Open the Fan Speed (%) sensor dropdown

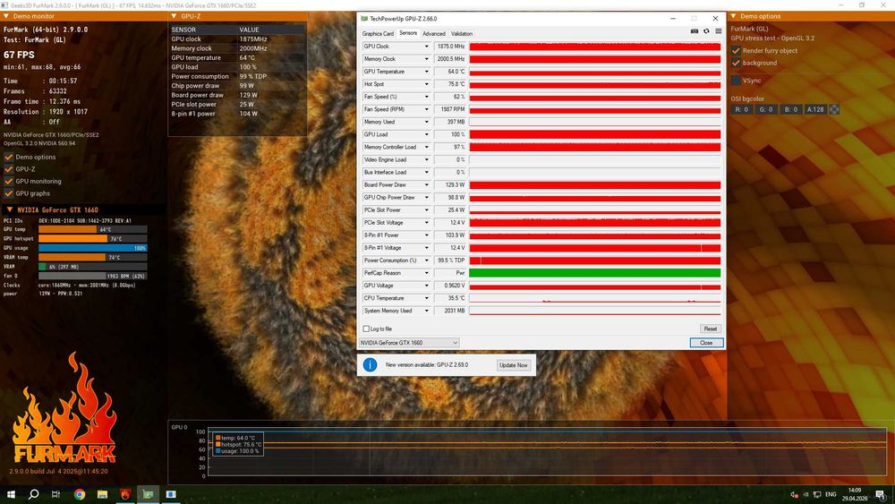pyautogui.click(x=426, y=97)
